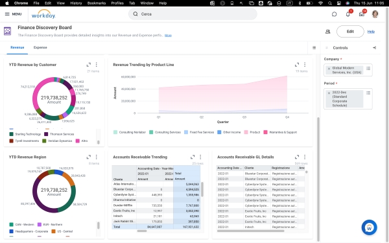Open the Wi-Fi status menu
This screenshot has height=243, width=389.
(x=320, y=3)
